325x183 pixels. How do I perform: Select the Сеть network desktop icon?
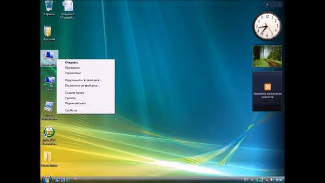coord(49,83)
